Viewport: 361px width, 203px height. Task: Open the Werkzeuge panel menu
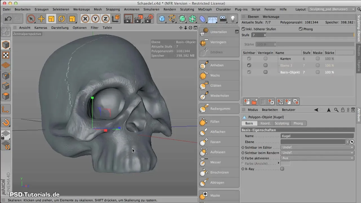pos(271,17)
